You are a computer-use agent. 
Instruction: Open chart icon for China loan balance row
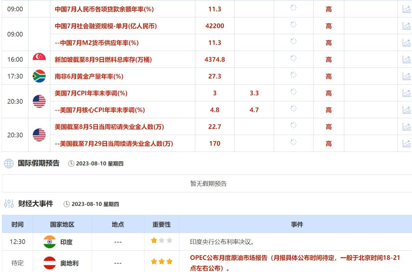point(406,9)
